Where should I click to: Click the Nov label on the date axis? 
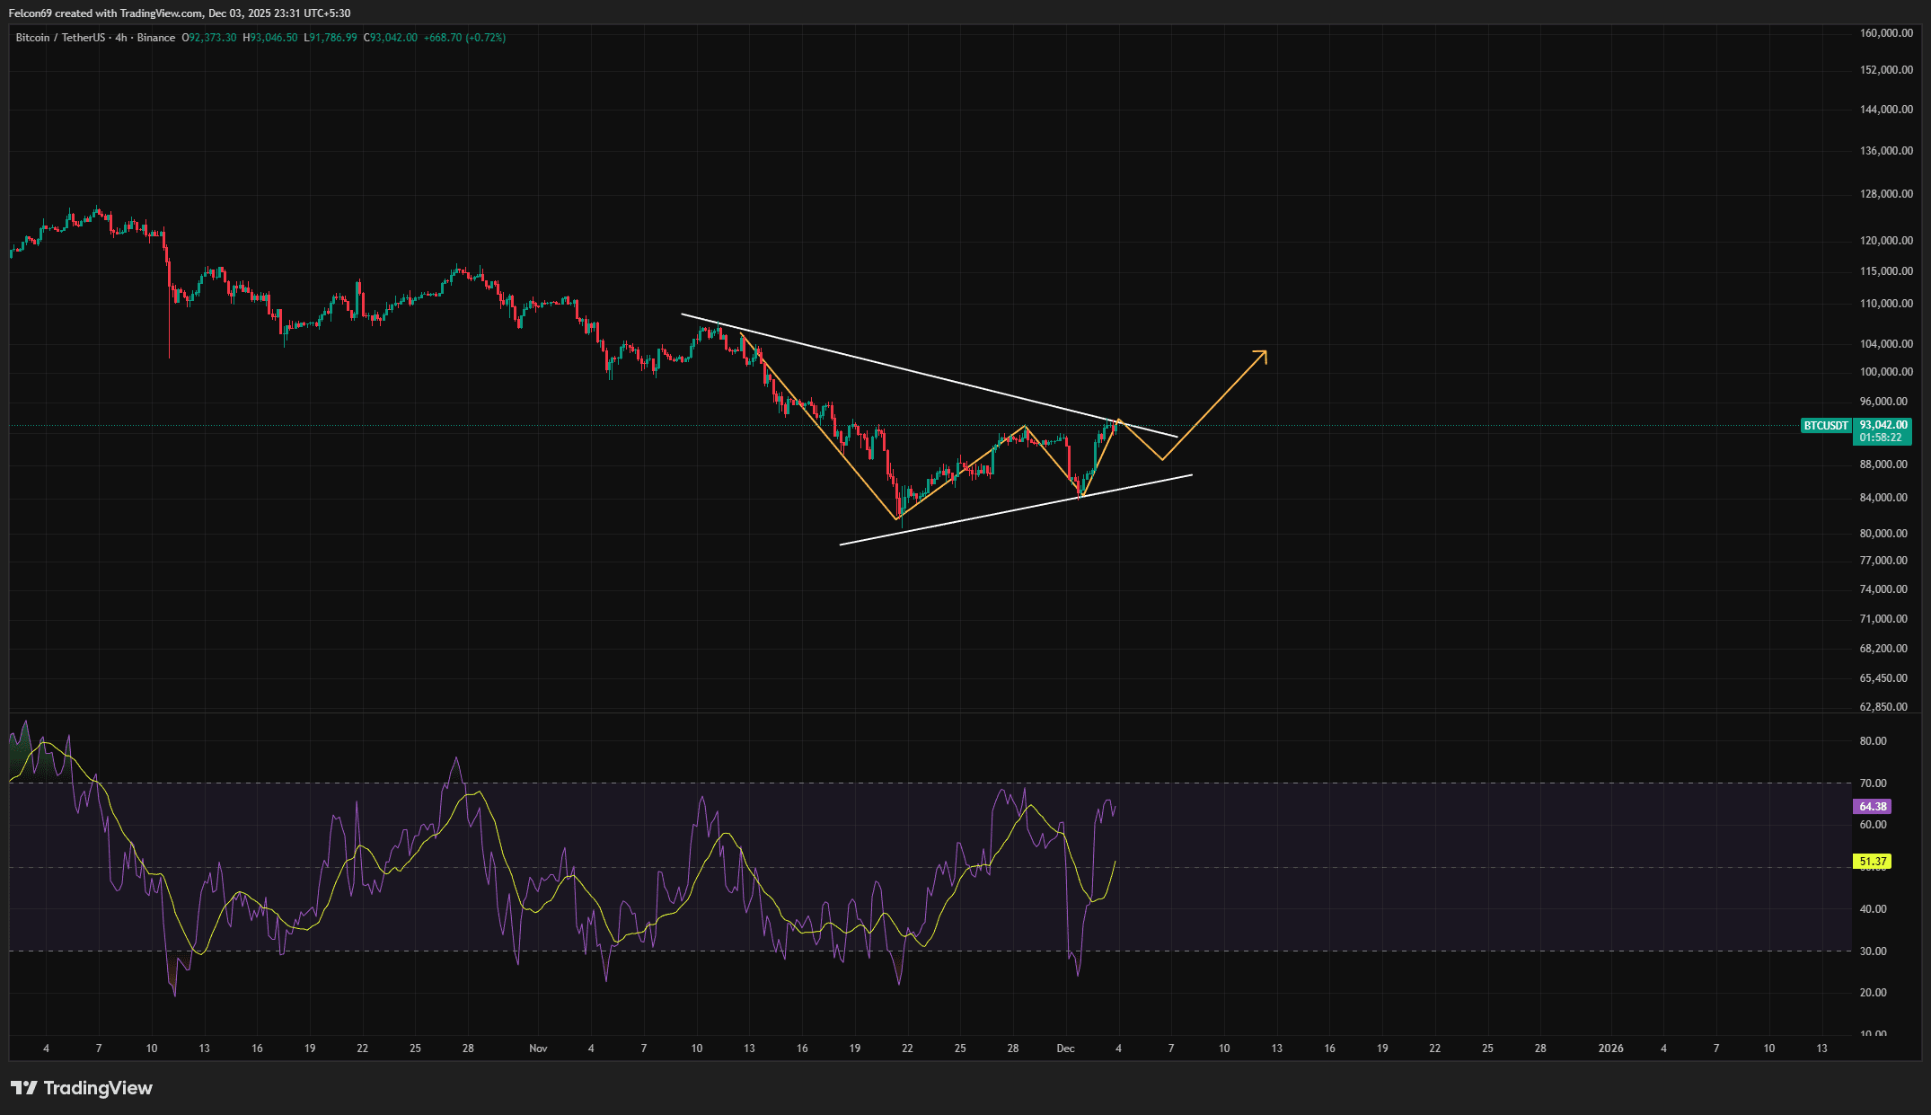point(538,1049)
